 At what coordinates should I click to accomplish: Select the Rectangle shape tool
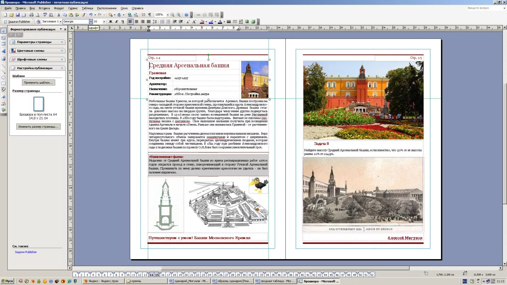pos(4,84)
